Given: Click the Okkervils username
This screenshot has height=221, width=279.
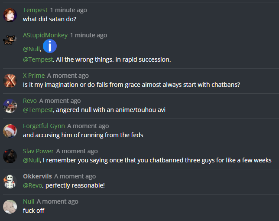Looking at the screenshot, I should (37, 176).
